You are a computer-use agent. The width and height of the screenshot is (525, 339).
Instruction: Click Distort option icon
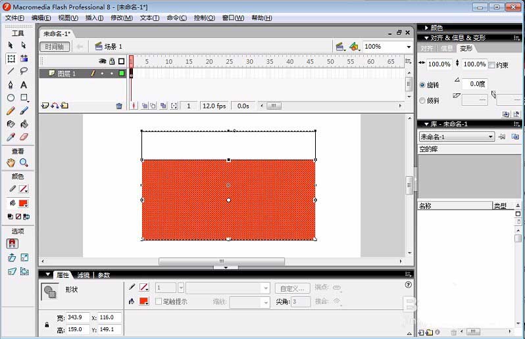pos(12,271)
